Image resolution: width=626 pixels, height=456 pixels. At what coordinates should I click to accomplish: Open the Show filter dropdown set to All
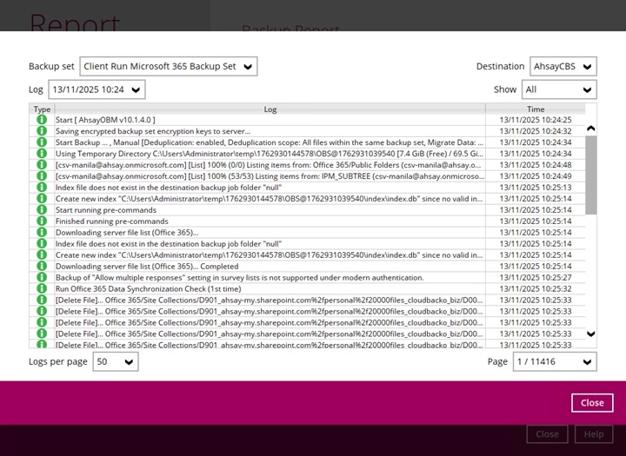[x=558, y=89]
